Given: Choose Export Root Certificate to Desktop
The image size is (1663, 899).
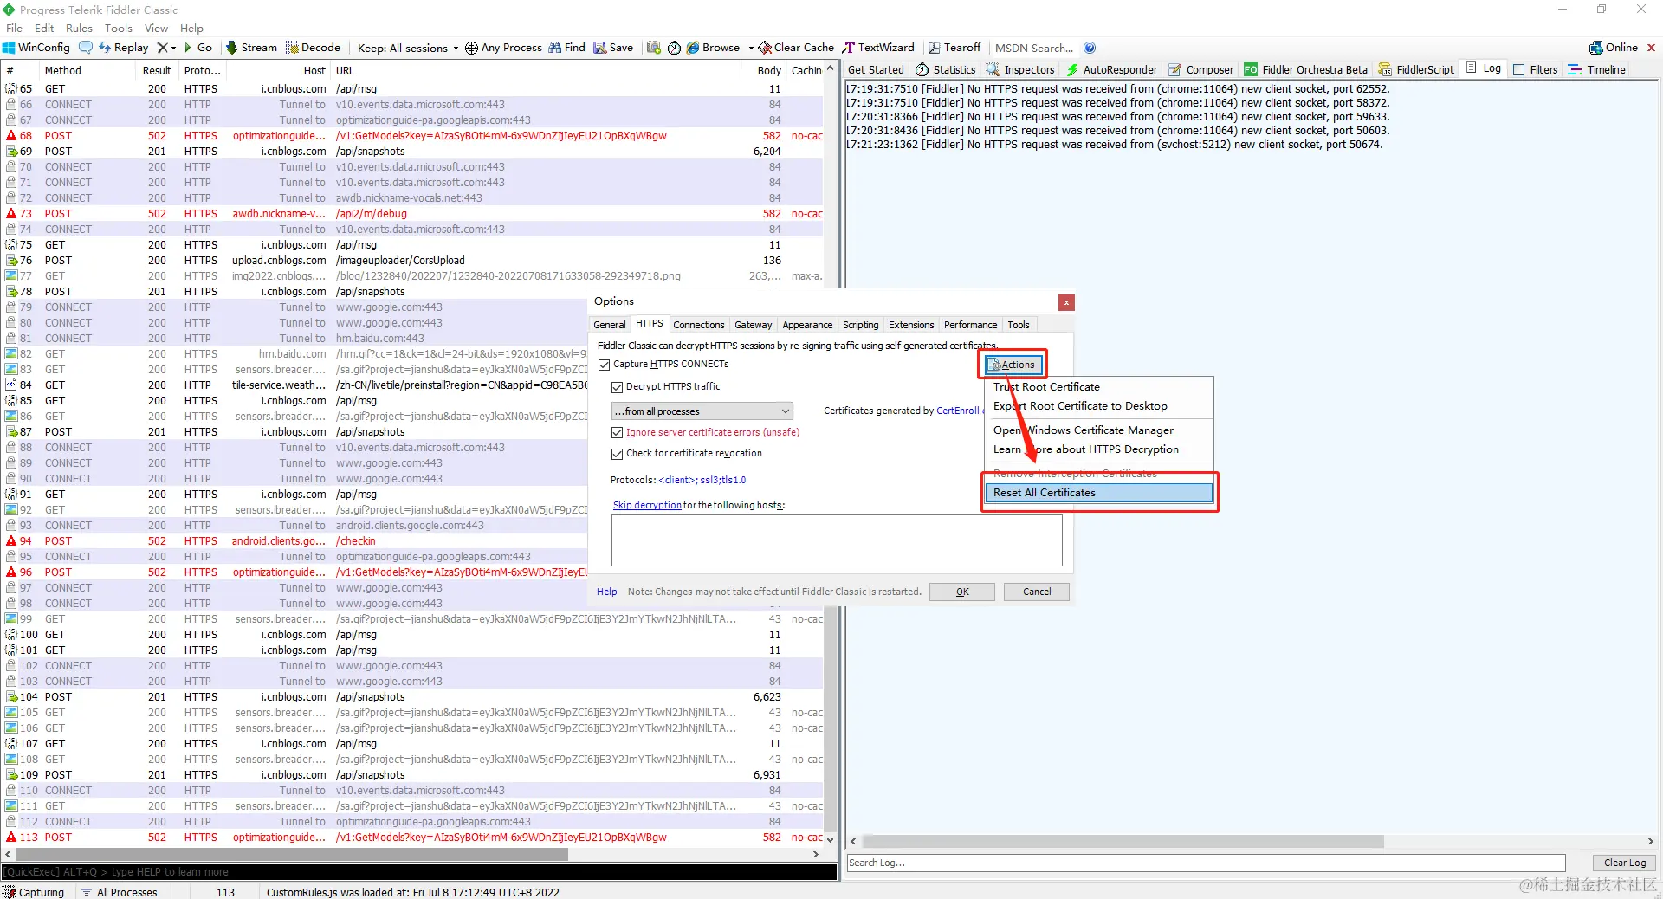Looking at the screenshot, I should (x=1098, y=406).
